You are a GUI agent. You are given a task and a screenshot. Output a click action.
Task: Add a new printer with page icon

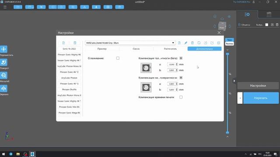tap(63, 43)
